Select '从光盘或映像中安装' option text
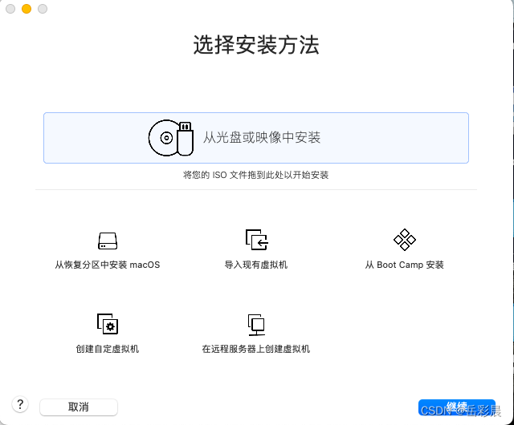 click(262, 137)
